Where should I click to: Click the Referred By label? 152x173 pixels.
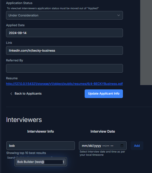[x=15, y=60]
